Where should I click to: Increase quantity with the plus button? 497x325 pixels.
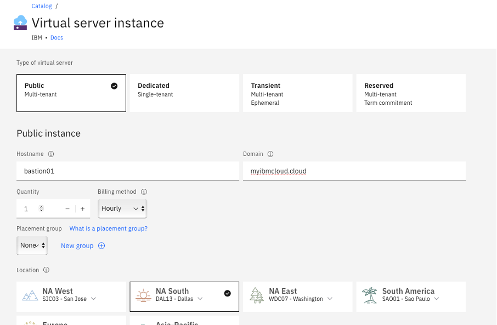coord(82,209)
